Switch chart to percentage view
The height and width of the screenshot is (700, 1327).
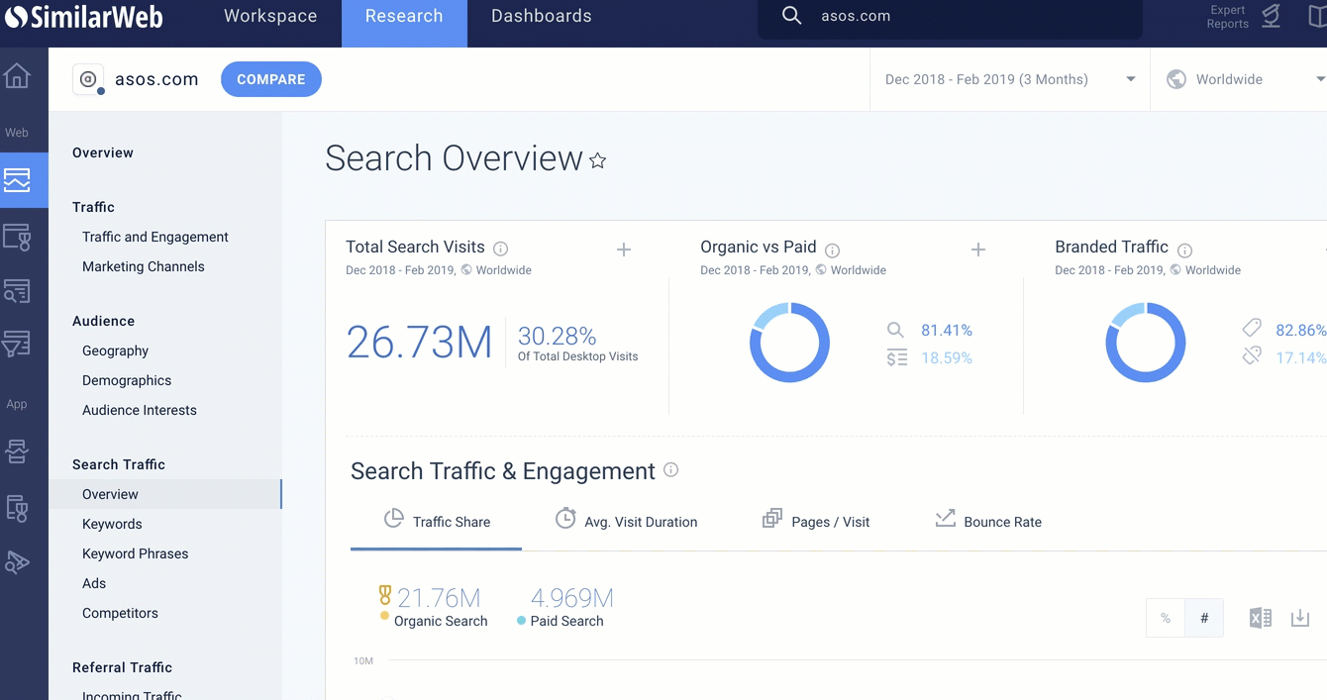coord(1166,619)
